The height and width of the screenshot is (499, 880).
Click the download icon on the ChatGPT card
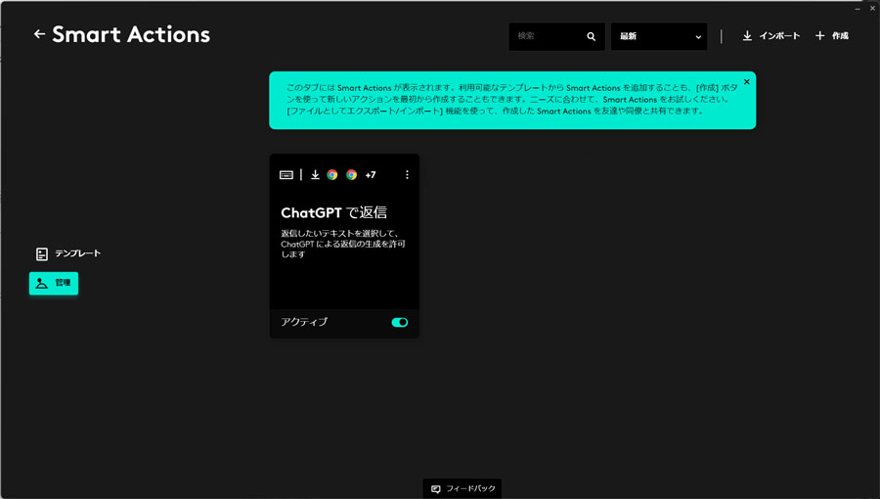(315, 175)
